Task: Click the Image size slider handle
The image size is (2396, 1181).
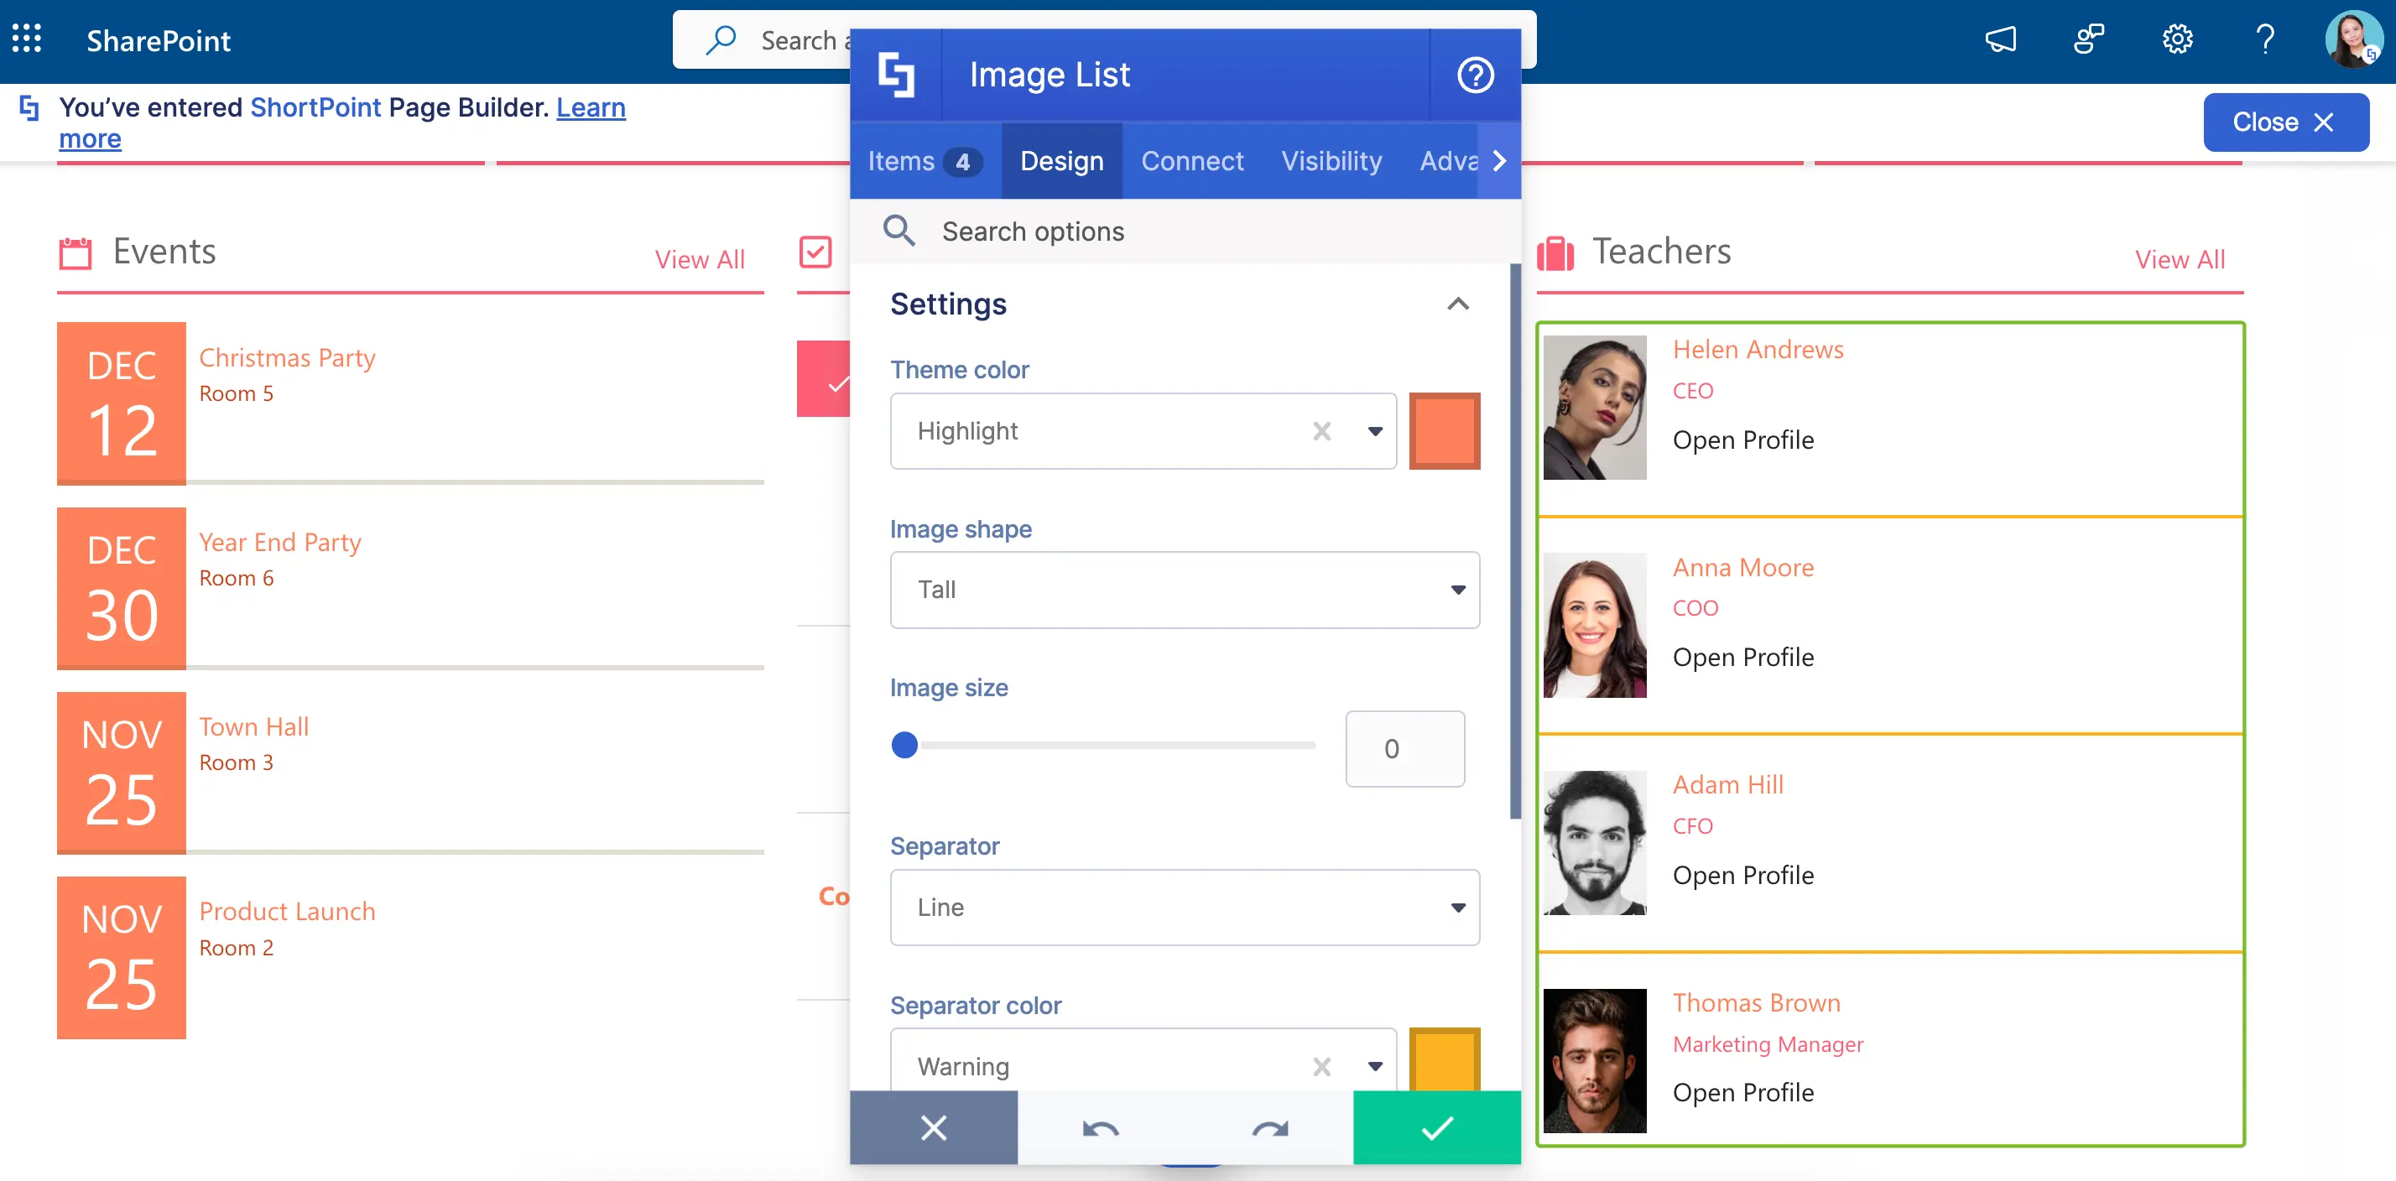Action: (904, 745)
